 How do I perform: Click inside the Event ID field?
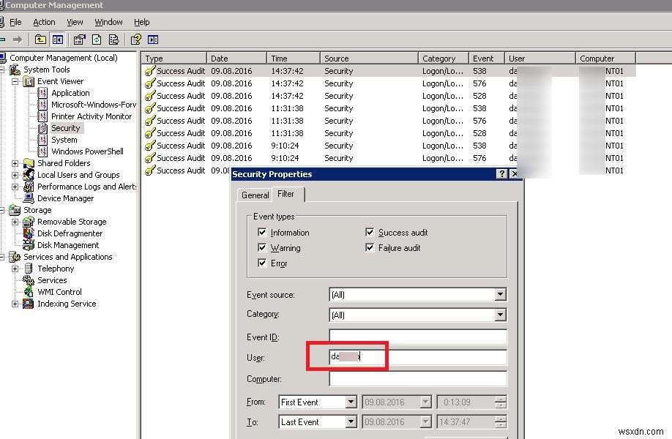tap(417, 337)
